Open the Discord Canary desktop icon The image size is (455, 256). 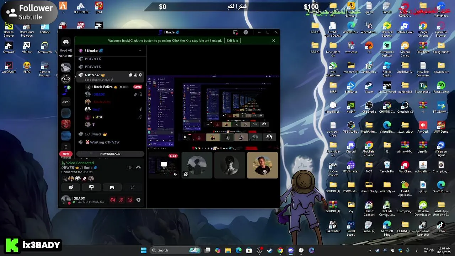[405, 49]
